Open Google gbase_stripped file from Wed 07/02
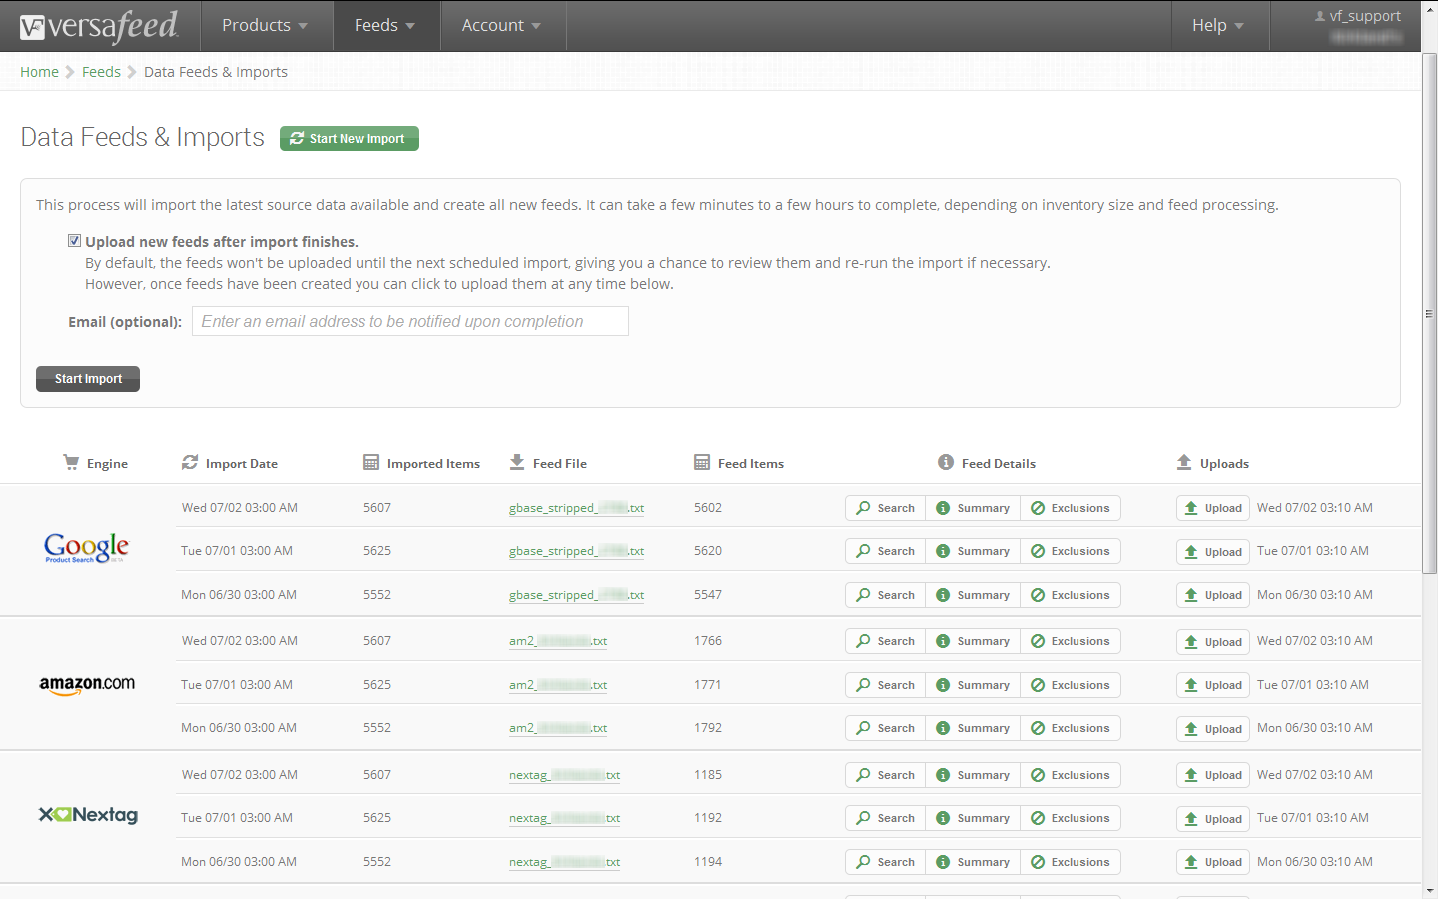This screenshot has width=1438, height=899. click(576, 508)
